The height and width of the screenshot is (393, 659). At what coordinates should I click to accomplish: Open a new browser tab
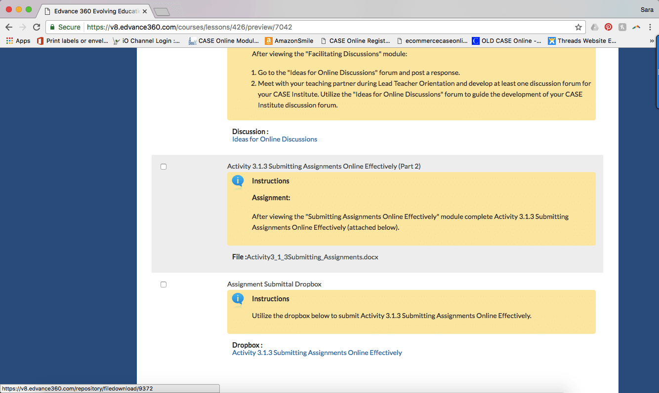(x=162, y=11)
